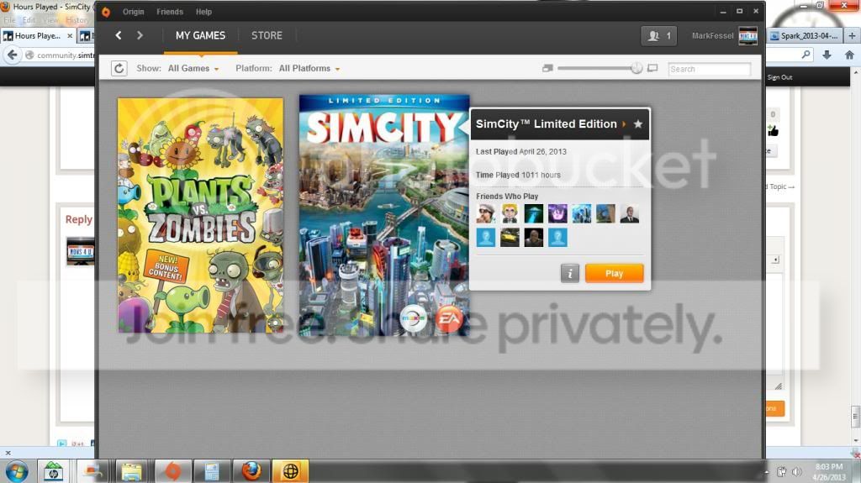This screenshot has height=483, width=861.
Task: Go back with the Origin back arrow
Action: [119, 35]
